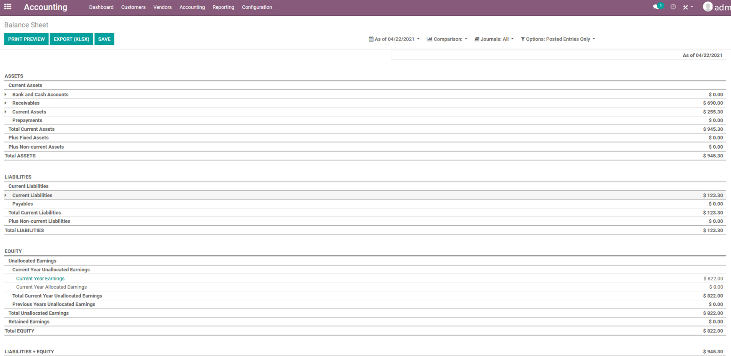Expand the Receivables row
This screenshot has width=731, height=356.
(6, 103)
